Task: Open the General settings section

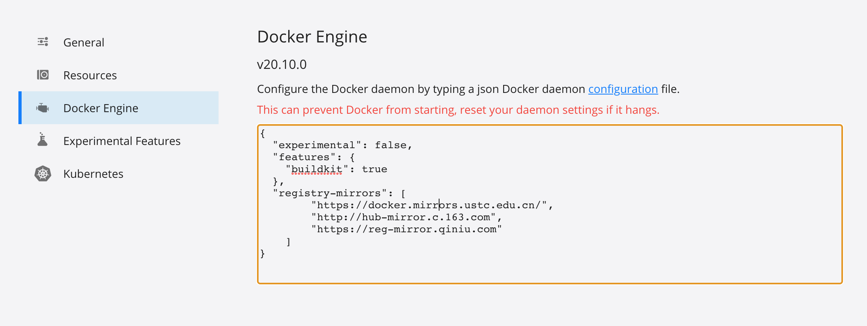Action: point(84,42)
